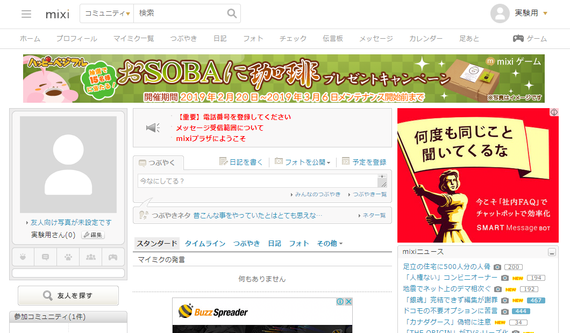Open mixiプラザにようこそ notice
The height and width of the screenshot is (333, 570).
coord(211,138)
